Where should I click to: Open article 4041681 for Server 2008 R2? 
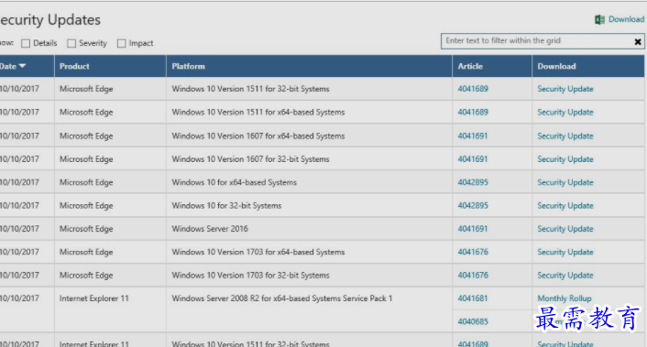(x=473, y=298)
